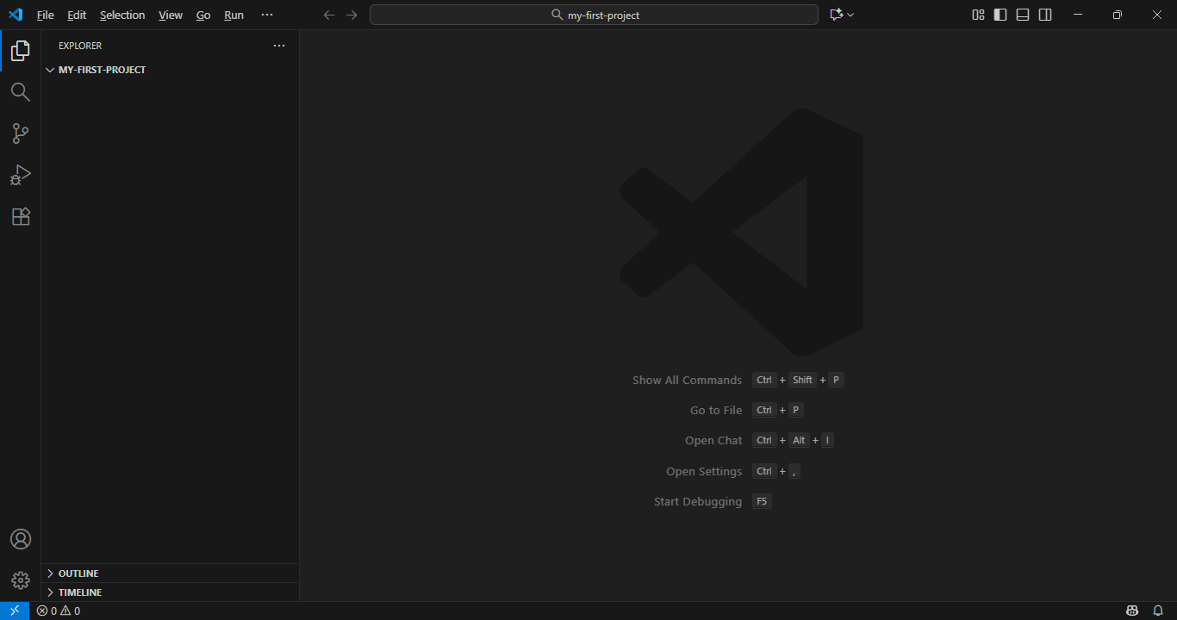Open the Extensions view

[20, 216]
